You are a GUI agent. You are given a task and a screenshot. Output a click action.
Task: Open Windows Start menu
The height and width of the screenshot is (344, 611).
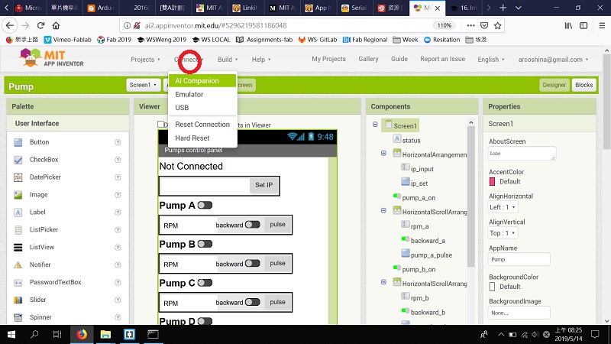11,334
